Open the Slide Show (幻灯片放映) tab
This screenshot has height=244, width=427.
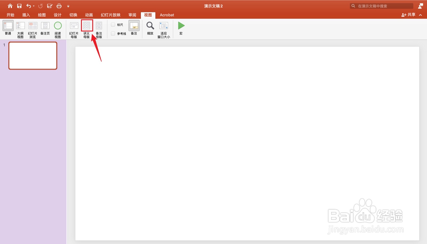click(x=111, y=15)
